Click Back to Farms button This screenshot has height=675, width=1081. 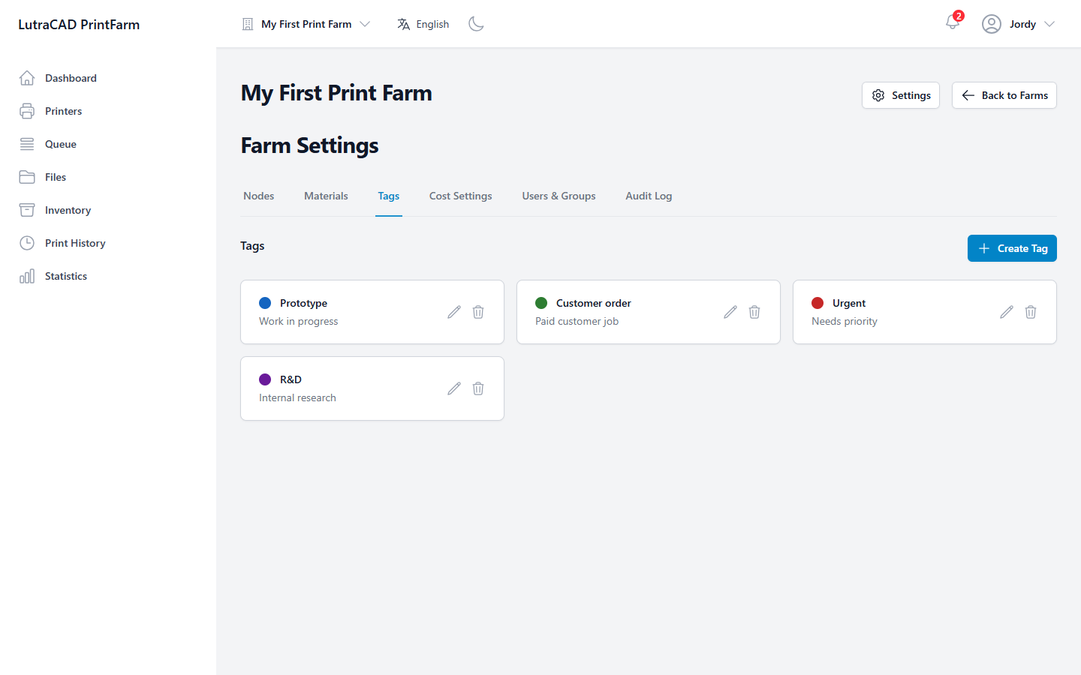click(x=1004, y=95)
